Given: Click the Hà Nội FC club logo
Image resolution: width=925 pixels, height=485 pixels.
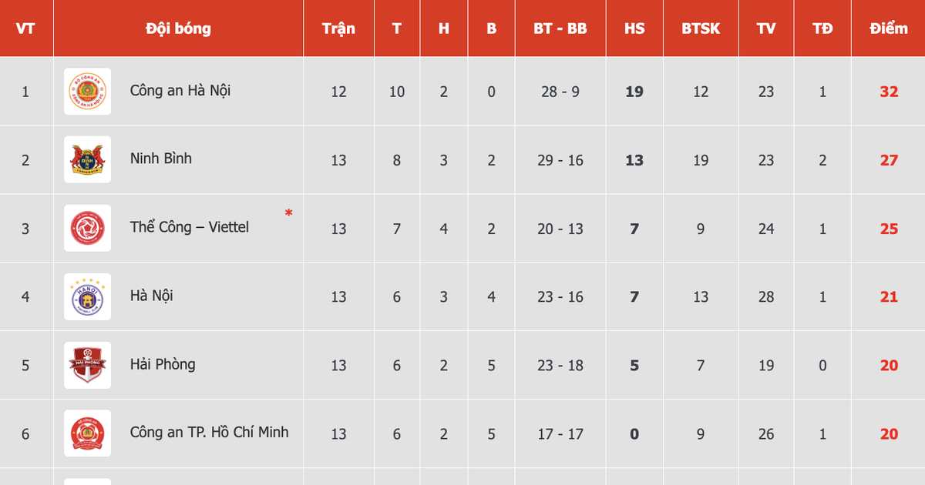Looking at the screenshot, I should (87, 296).
